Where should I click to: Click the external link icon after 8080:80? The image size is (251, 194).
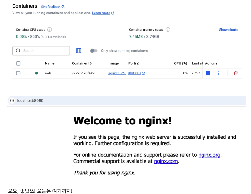pyautogui.click(x=143, y=73)
